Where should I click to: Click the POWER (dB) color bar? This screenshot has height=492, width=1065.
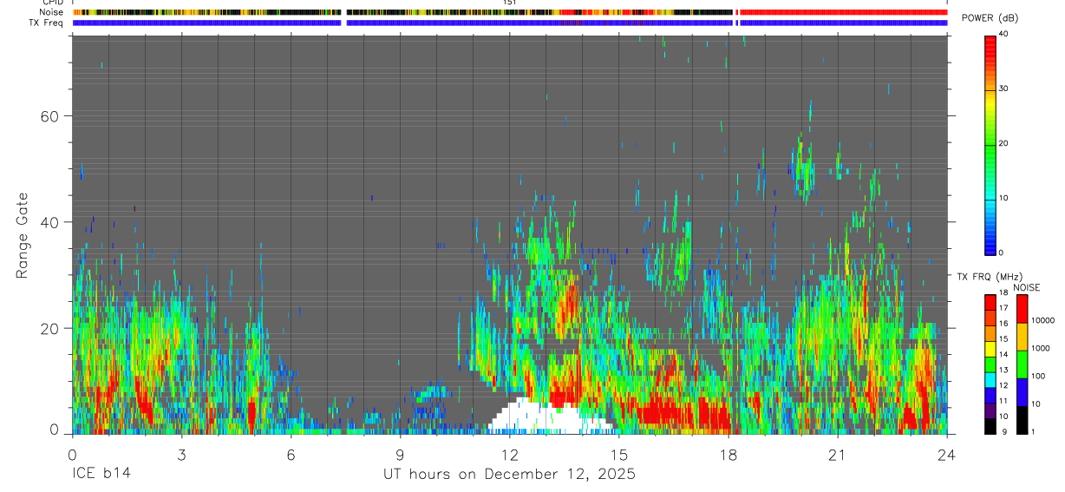990,143
